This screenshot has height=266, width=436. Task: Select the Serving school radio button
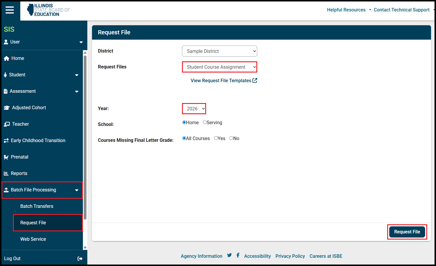point(205,122)
